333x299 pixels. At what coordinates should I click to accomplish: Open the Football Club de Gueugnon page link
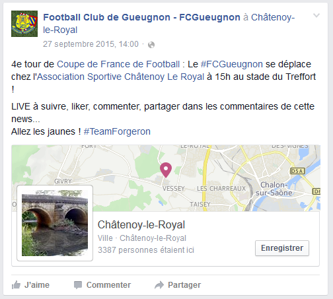click(x=141, y=17)
